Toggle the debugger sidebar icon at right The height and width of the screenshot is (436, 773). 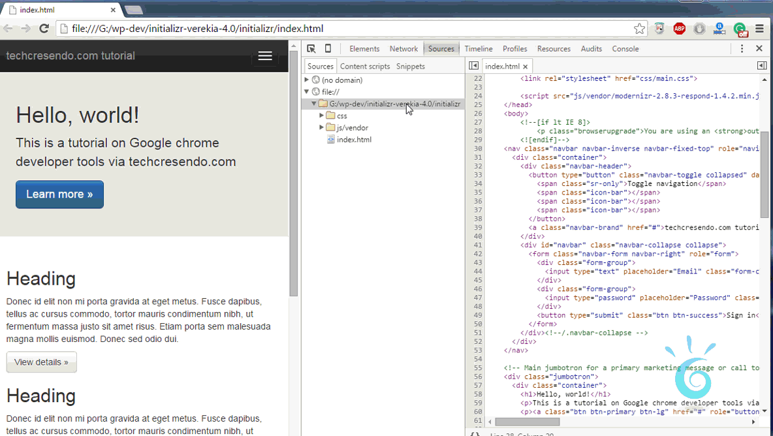pos(762,65)
